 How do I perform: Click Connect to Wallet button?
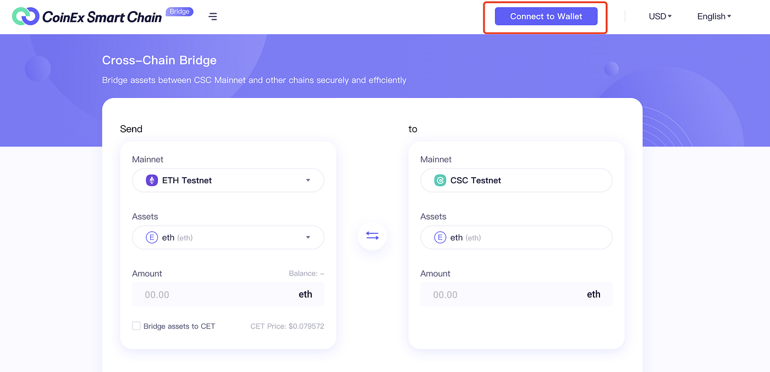click(546, 17)
